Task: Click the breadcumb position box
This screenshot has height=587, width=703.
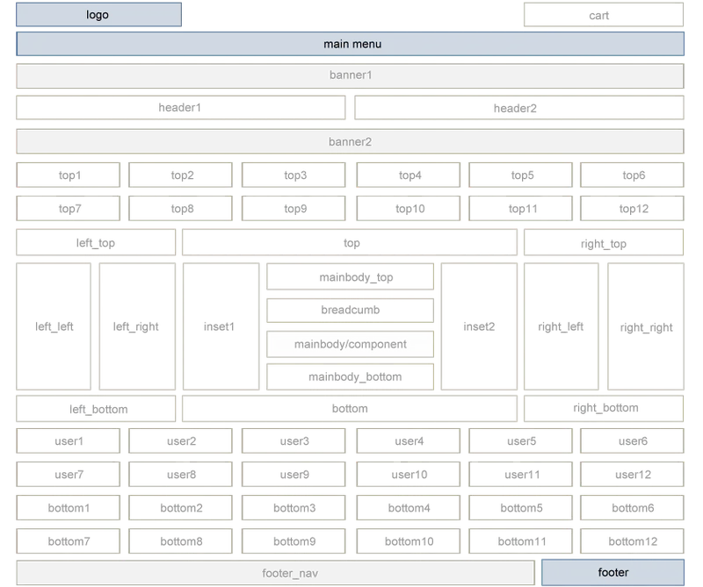Action: pyautogui.click(x=350, y=311)
